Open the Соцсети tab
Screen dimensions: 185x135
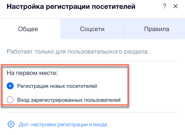pos(92,29)
